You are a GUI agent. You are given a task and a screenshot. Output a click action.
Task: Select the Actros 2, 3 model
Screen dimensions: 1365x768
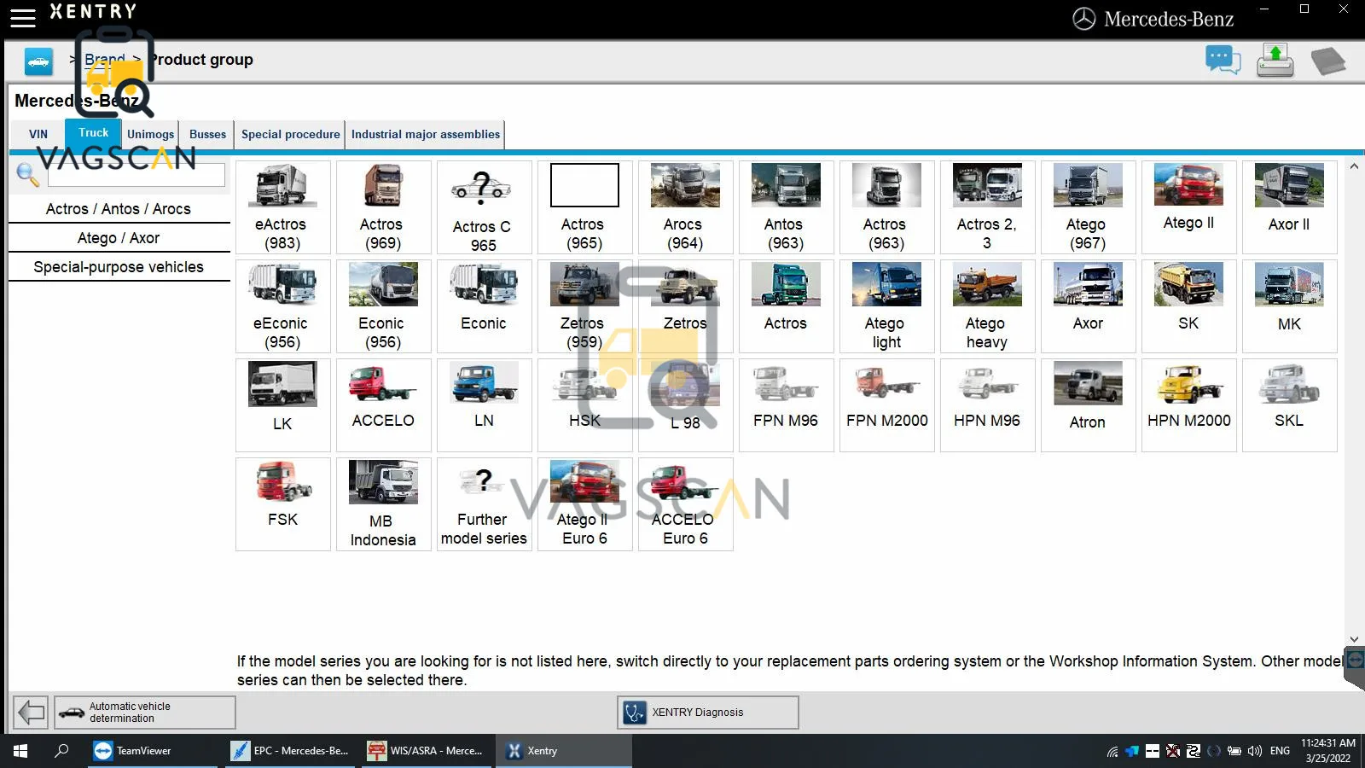click(987, 207)
